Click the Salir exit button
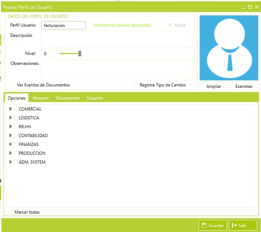This screenshot has width=261, height=232. 243,225
